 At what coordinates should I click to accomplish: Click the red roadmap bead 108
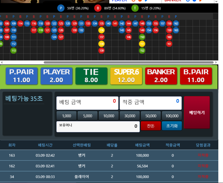click(x=7, y=37)
